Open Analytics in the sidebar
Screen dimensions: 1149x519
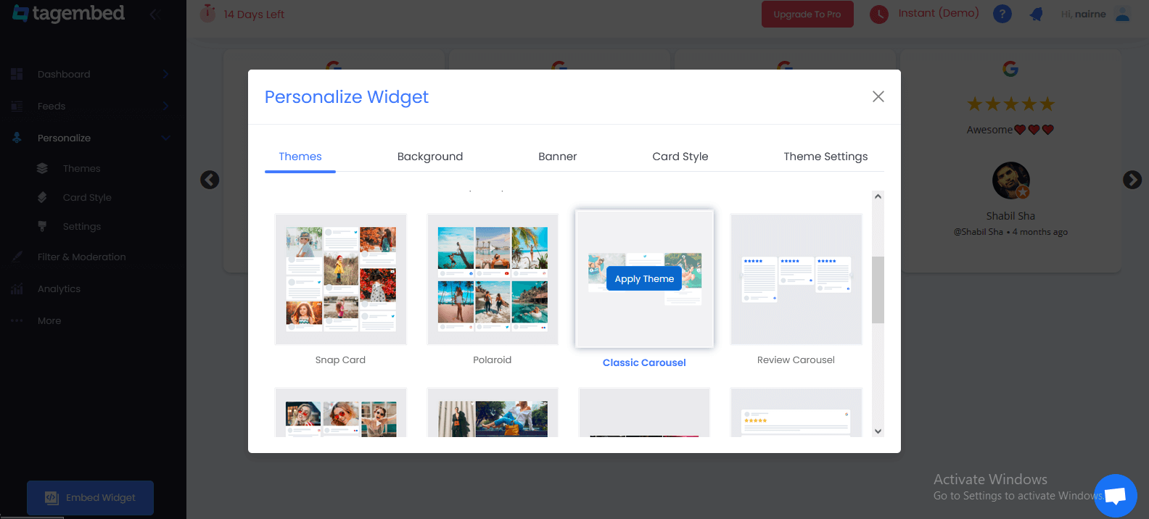click(x=59, y=288)
